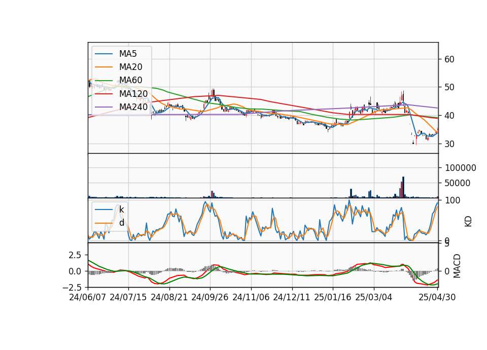Image resolution: width=487 pixels, height=350 pixels.
Task: Click the price axis tick 40
Action: coord(449,116)
